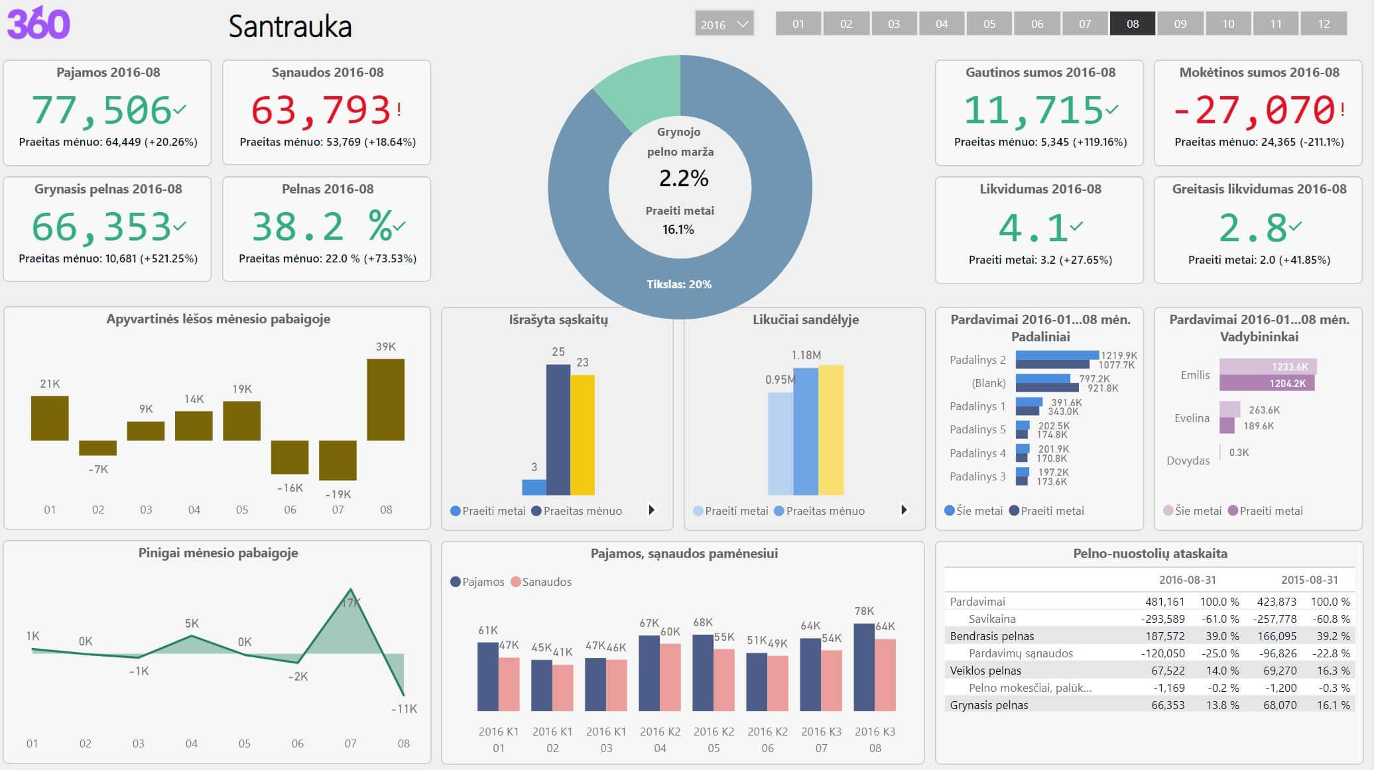Click the 39K bar for month 08

coord(385,400)
